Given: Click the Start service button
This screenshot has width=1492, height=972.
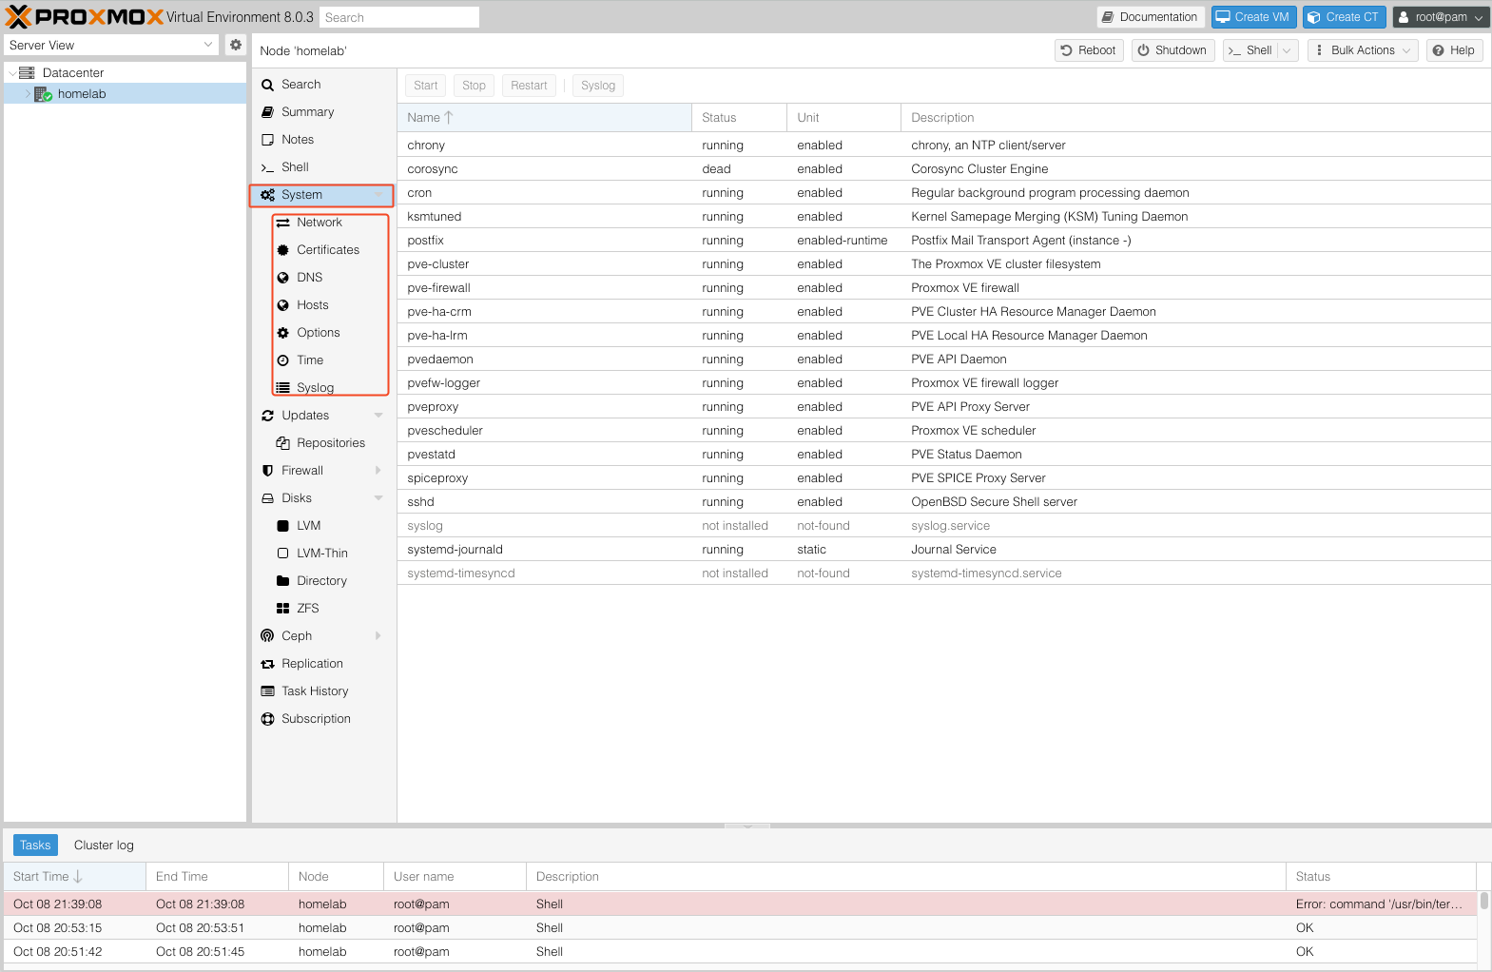Looking at the screenshot, I should click(425, 86).
